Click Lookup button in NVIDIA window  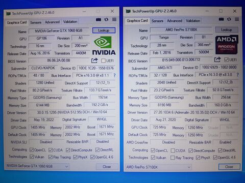point(104,30)
